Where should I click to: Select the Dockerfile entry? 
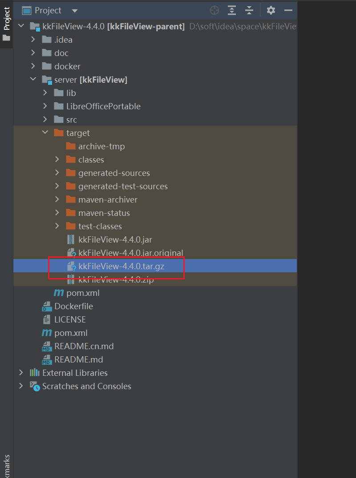click(73, 306)
